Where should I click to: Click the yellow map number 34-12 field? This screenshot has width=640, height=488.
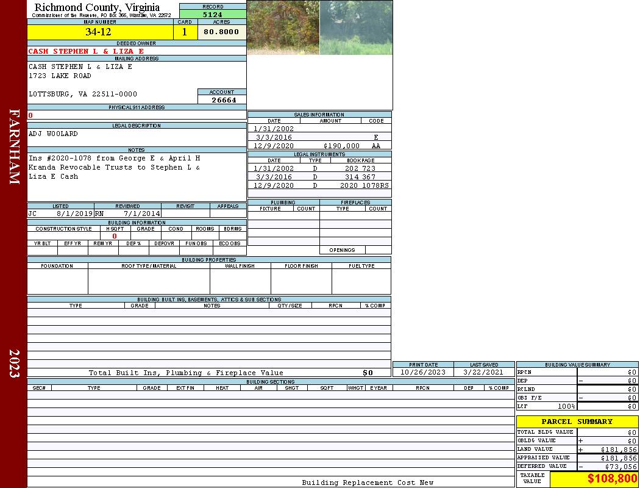pos(98,32)
